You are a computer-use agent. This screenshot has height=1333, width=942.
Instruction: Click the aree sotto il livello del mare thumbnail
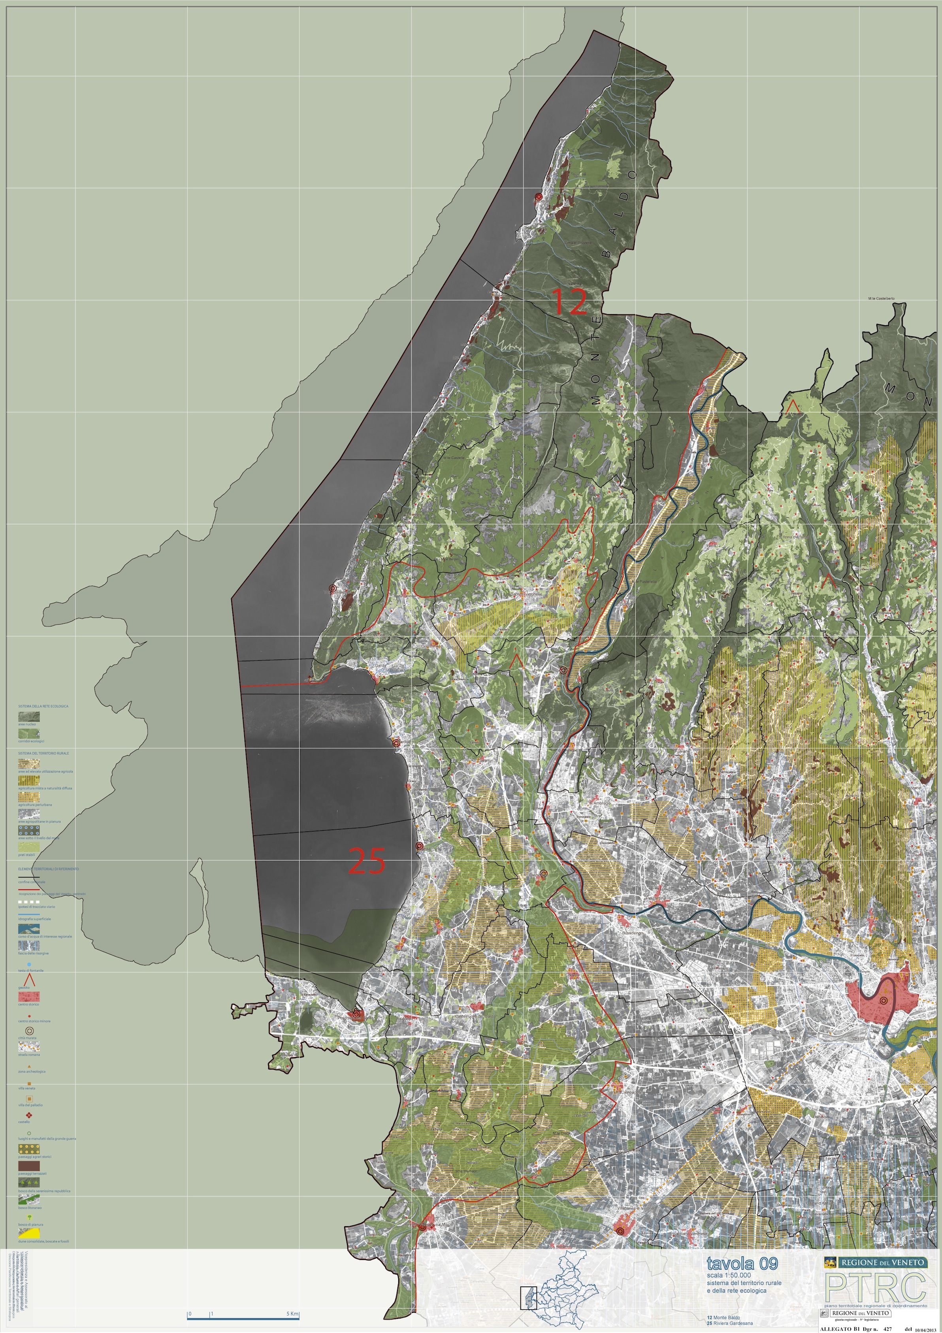point(29,830)
